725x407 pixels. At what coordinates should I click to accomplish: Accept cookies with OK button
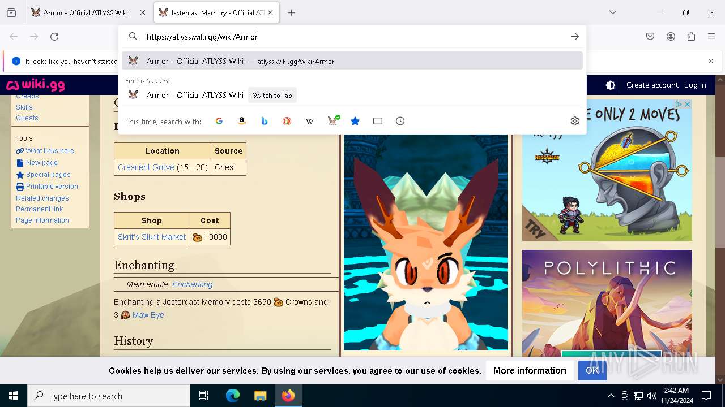coord(592,370)
